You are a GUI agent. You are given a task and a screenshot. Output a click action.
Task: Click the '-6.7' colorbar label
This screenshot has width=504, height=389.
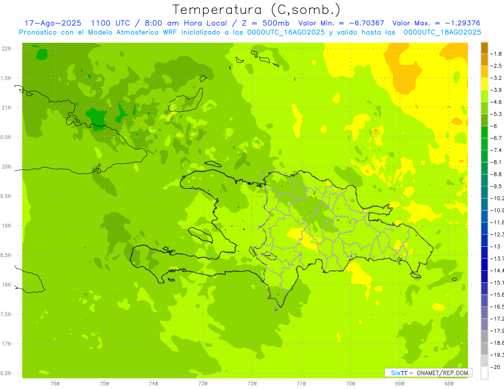(x=497, y=138)
